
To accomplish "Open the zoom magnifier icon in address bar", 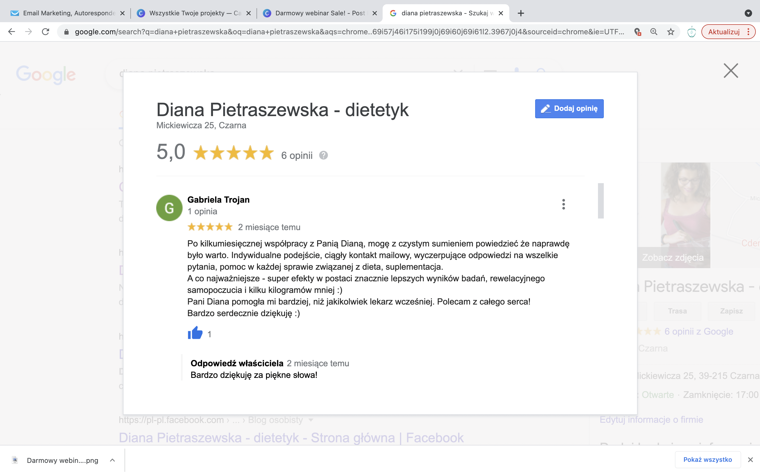I will pos(654,32).
